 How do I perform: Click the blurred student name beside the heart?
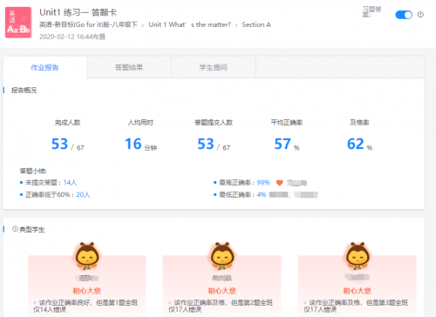coord(296,183)
